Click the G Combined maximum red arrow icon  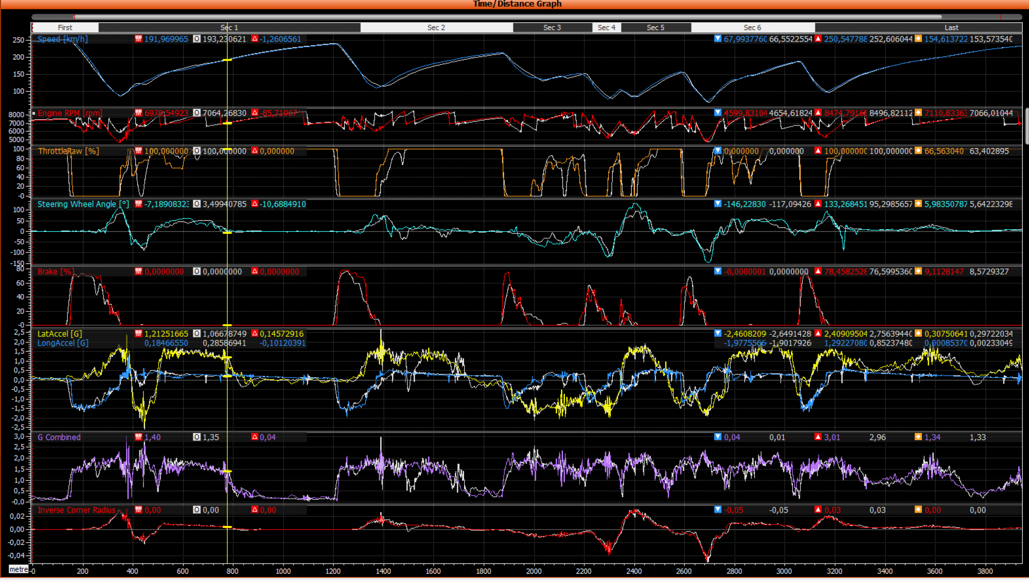click(x=818, y=437)
